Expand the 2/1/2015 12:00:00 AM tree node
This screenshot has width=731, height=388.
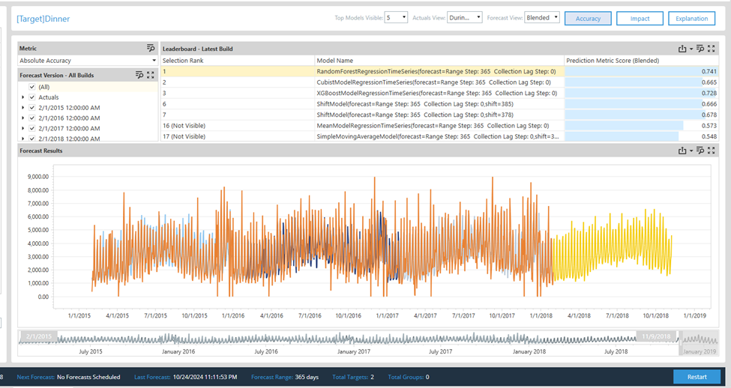point(23,108)
